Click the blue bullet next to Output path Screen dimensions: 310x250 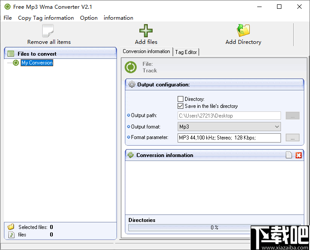coord(128,115)
